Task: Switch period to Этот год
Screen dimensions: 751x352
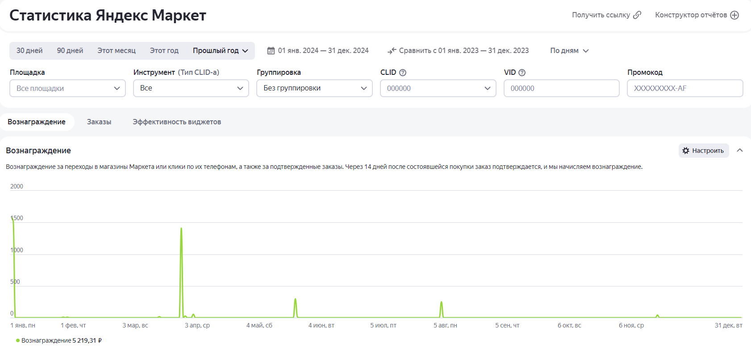Action: [164, 51]
